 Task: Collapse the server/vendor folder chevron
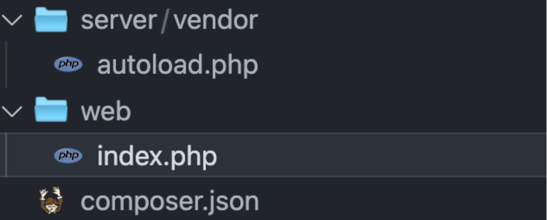pos(11,21)
